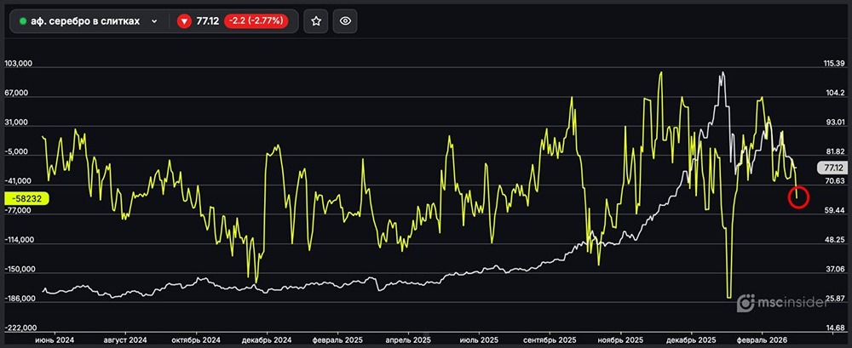Click the сентябрь 2025 date label

click(550, 340)
